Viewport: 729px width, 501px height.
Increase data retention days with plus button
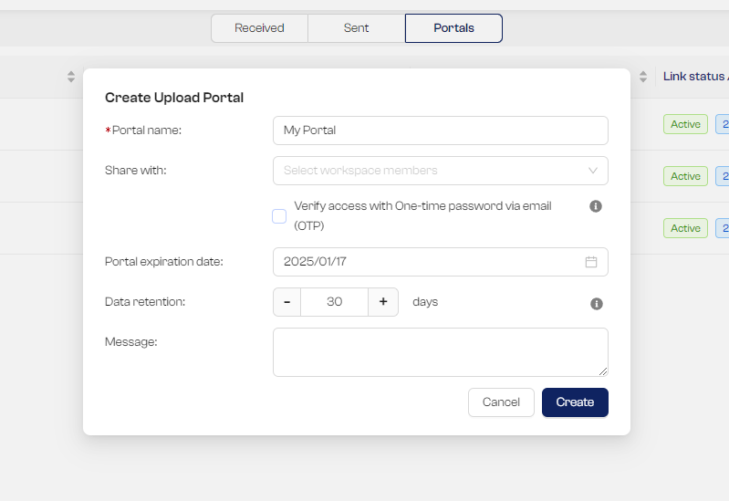coord(383,302)
